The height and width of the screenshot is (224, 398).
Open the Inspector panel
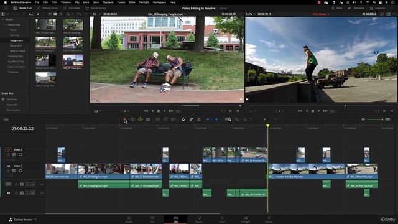click(x=377, y=8)
